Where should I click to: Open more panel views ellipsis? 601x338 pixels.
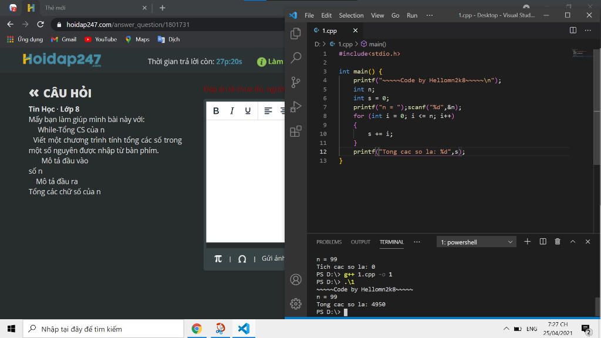coord(417,242)
